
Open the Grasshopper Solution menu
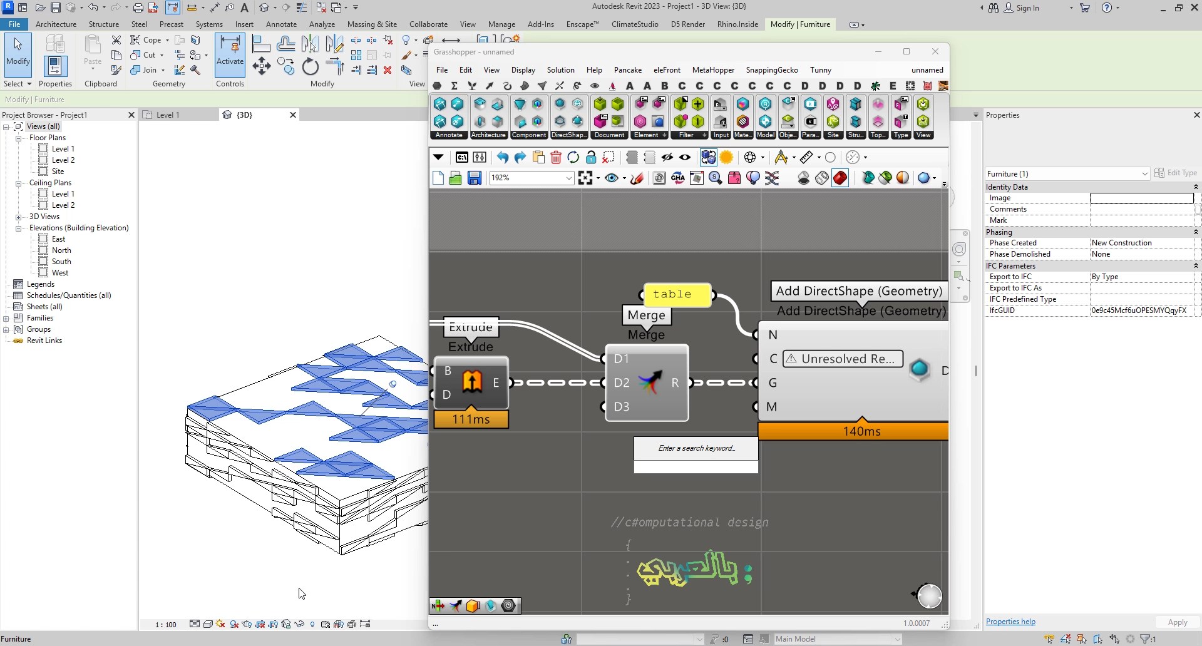click(560, 70)
